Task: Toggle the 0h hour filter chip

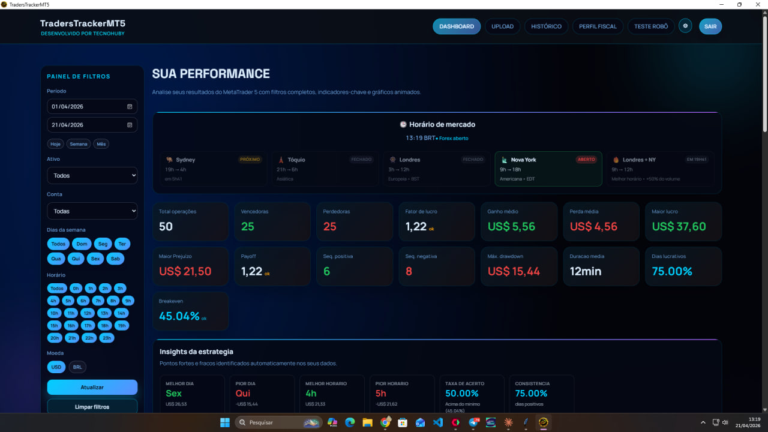Action: pyautogui.click(x=75, y=288)
